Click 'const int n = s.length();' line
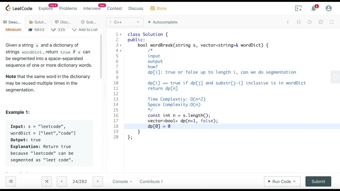 pyautogui.click(x=179, y=115)
